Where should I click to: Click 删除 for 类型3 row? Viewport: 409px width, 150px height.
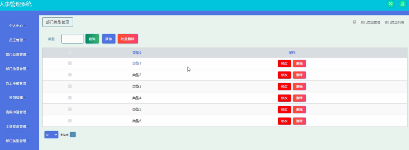[299, 86]
